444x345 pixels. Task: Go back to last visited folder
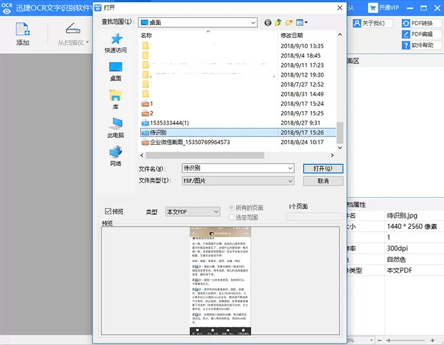point(268,23)
